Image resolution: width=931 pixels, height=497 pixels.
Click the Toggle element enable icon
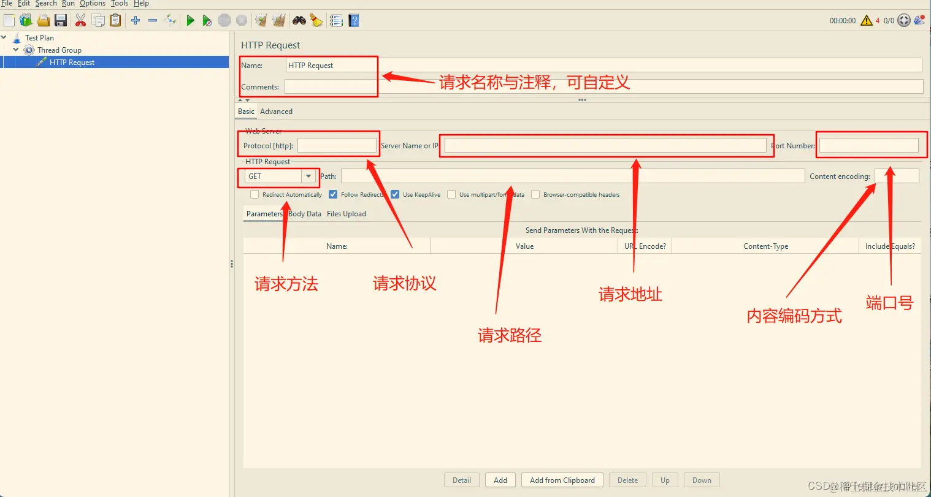click(x=170, y=20)
